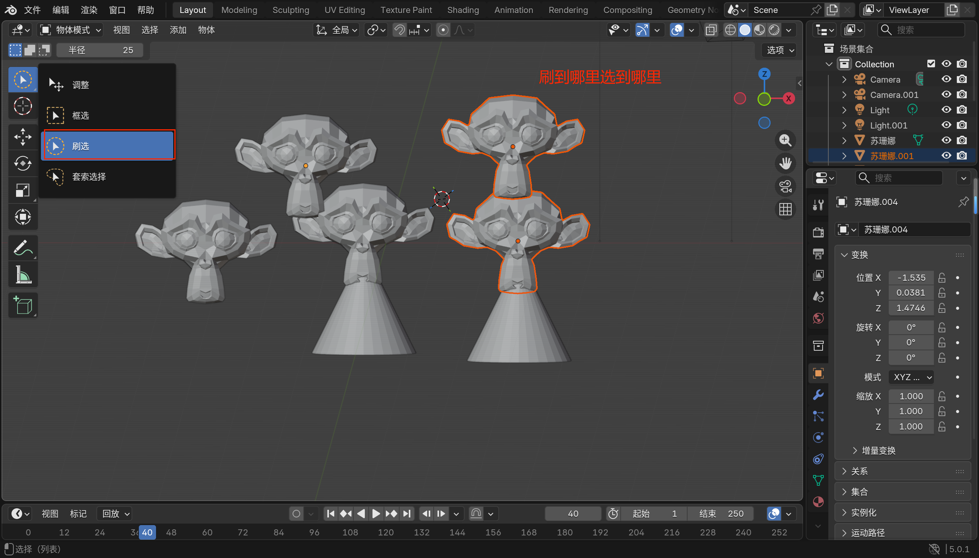Select the Annotate pencil tool

pyautogui.click(x=23, y=247)
